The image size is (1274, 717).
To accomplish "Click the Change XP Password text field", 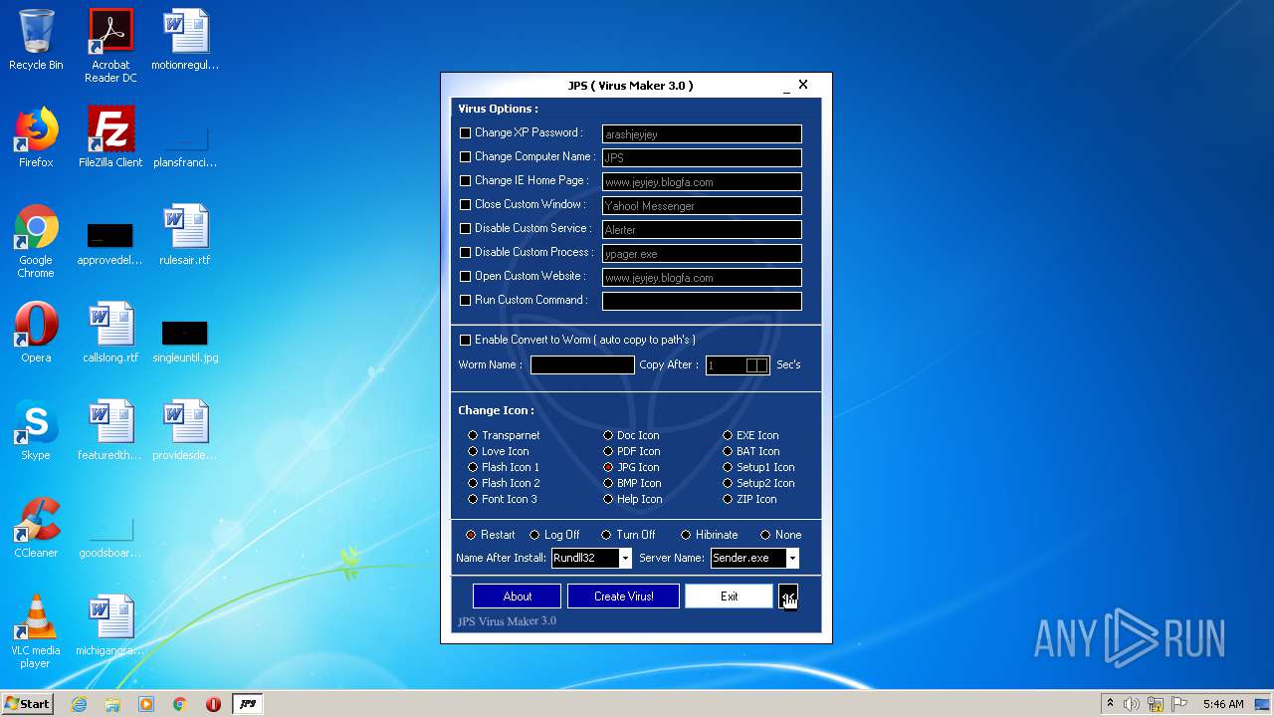I will coord(702,133).
